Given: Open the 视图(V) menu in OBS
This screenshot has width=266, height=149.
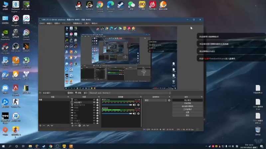Looking at the screenshot, I should 57,23.
